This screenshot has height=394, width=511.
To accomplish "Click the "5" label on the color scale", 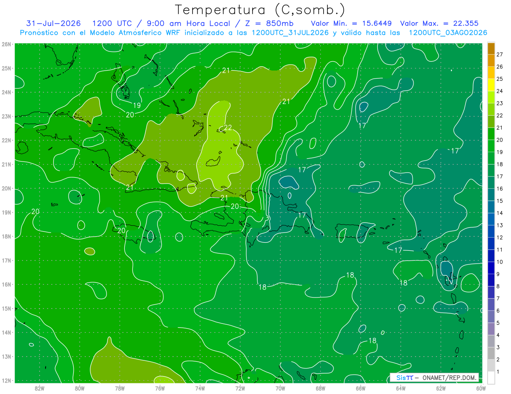I will (x=499, y=323).
